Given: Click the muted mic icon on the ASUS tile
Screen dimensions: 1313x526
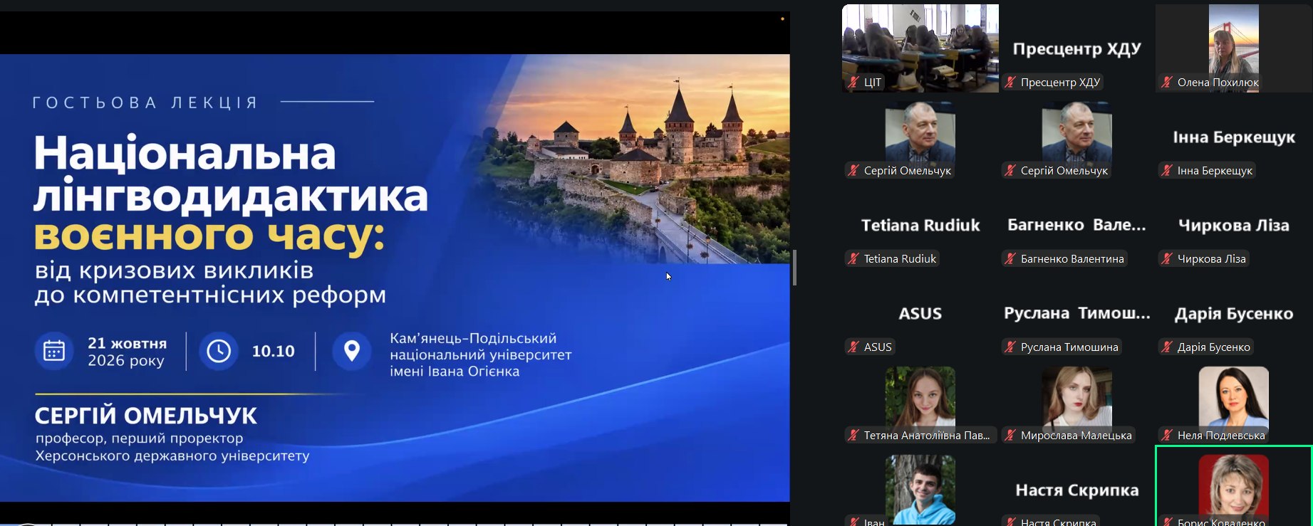Looking at the screenshot, I should coord(853,347).
